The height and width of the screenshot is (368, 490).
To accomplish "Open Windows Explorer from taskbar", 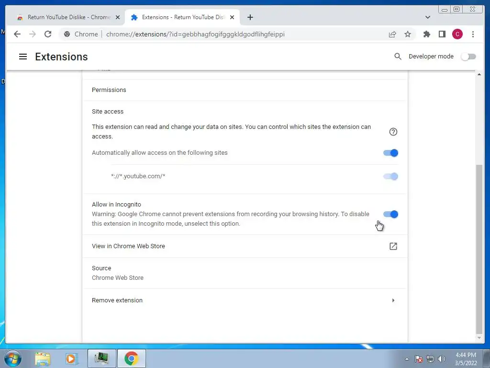I will coord(43,358).
